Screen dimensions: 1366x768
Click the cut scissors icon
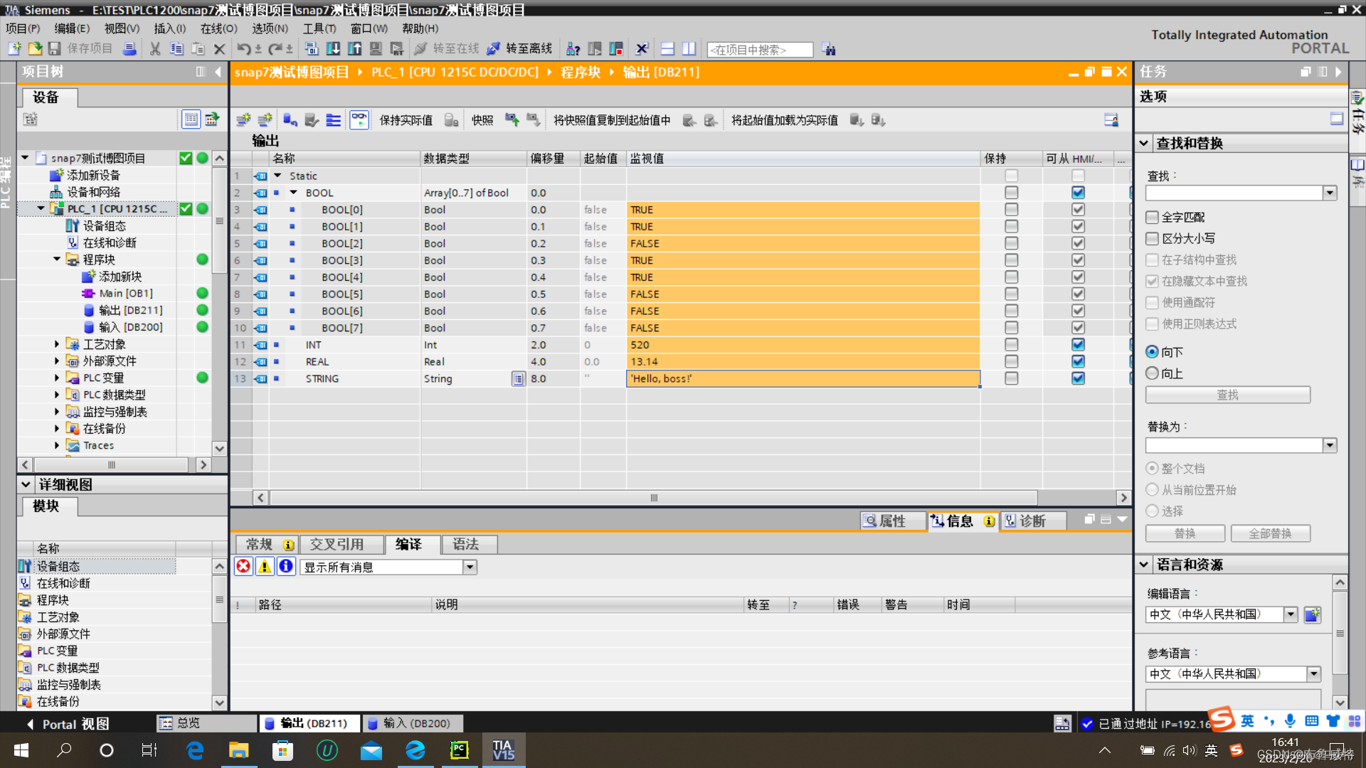(154, 48)
